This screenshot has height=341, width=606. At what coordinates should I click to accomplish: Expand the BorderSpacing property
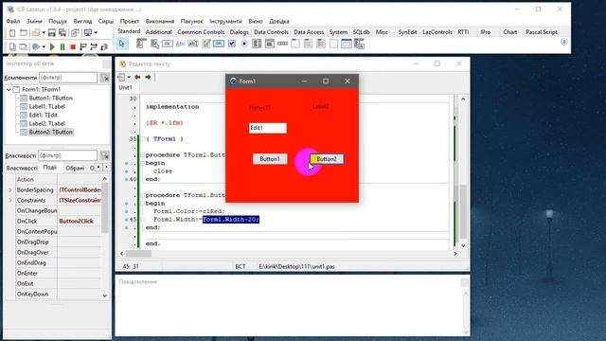tap(10, 190)
